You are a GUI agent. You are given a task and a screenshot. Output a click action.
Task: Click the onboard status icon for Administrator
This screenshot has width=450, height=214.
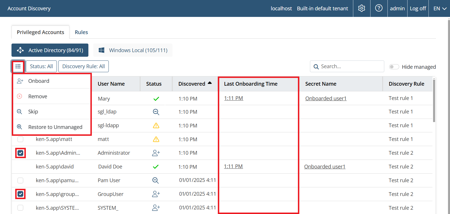[x=156, y=153]
